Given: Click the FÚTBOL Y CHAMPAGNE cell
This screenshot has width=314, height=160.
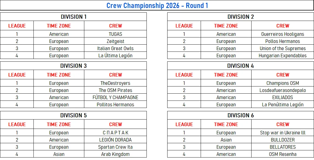Looking at the screenshot, I should point(115,97).
